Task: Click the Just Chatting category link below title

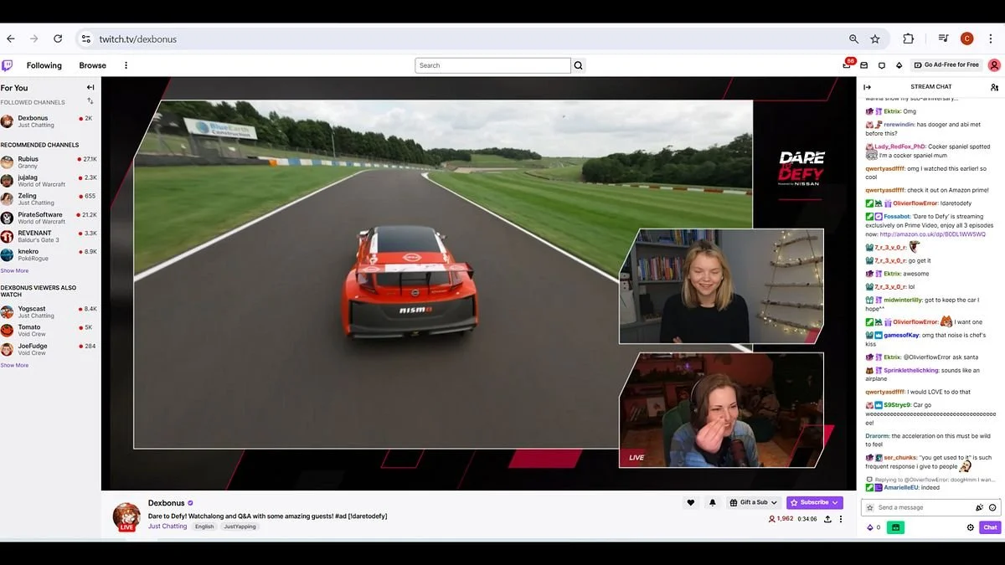Action: (x=167, y=526)
